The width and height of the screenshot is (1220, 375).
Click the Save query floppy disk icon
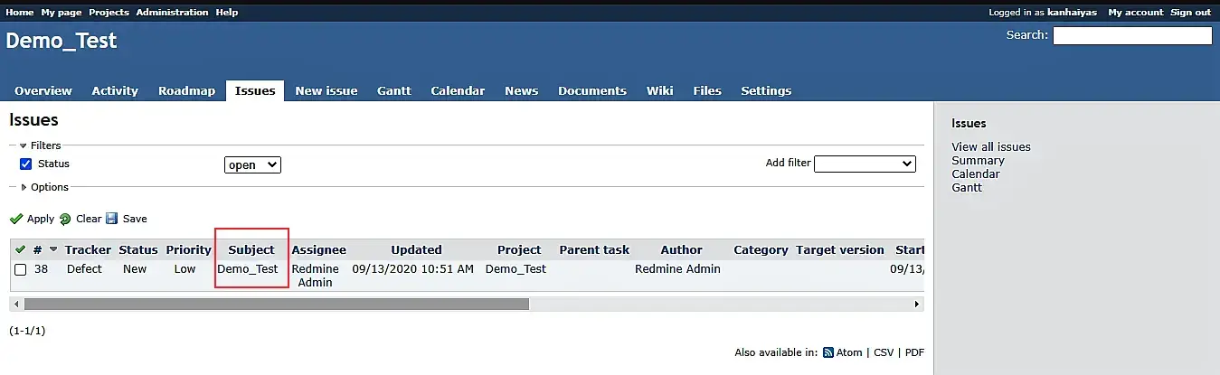[112, 219]
